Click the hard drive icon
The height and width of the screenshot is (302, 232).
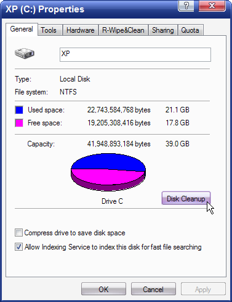click(x=25, y=54)
